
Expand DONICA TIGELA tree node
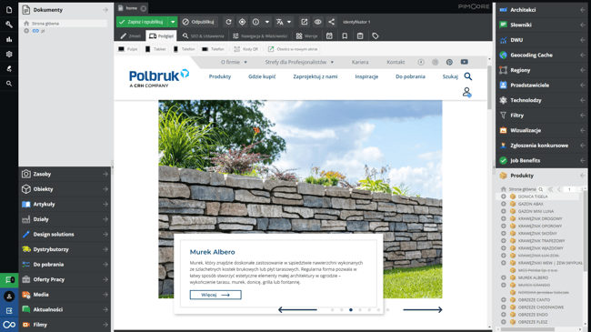(503, 196)
